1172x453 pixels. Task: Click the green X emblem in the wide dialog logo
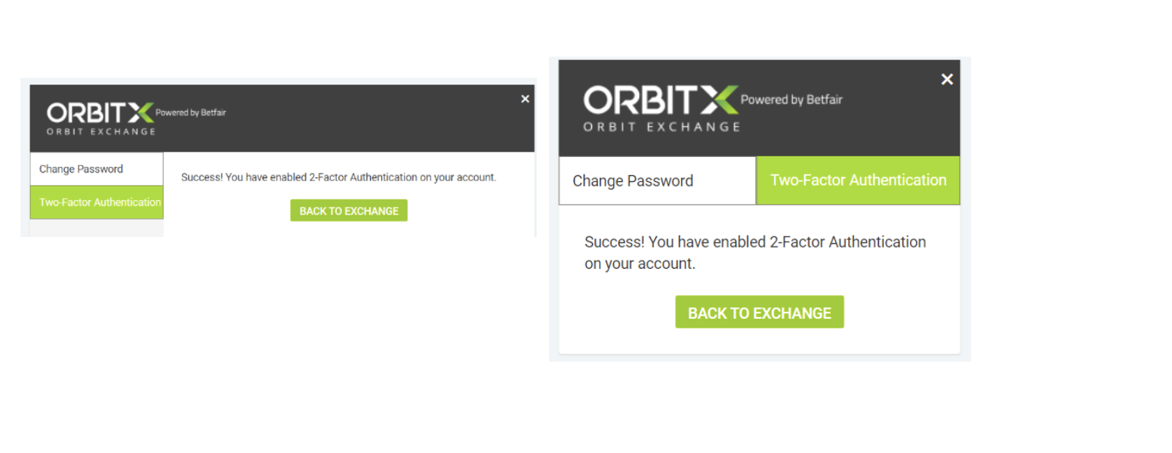[141, 112]
